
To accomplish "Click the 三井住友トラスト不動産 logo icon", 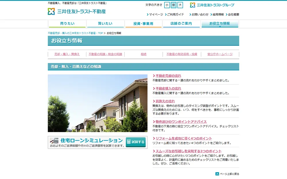I will click(x=51, y=11).
